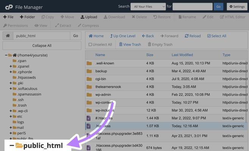249x151 pixels.
Task: Click Empty Trash
Action: pos(160,45)
